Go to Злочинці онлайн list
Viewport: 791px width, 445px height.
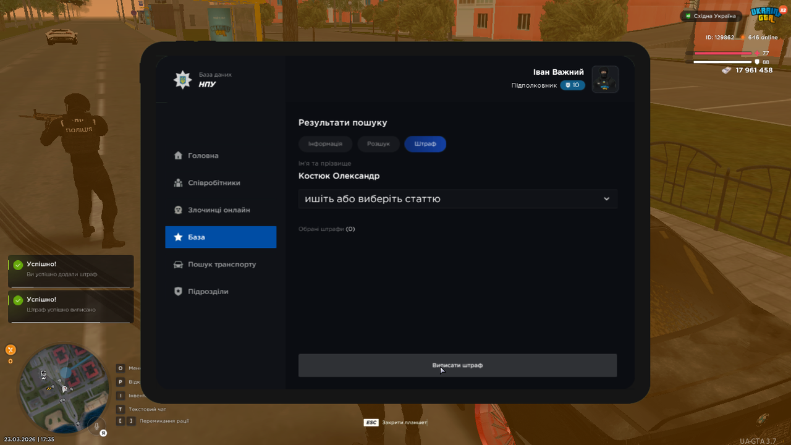coord(221,210)
